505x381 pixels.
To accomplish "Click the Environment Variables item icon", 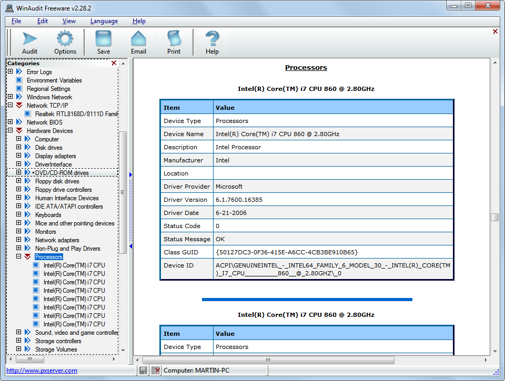I will (x=19, y=80).
